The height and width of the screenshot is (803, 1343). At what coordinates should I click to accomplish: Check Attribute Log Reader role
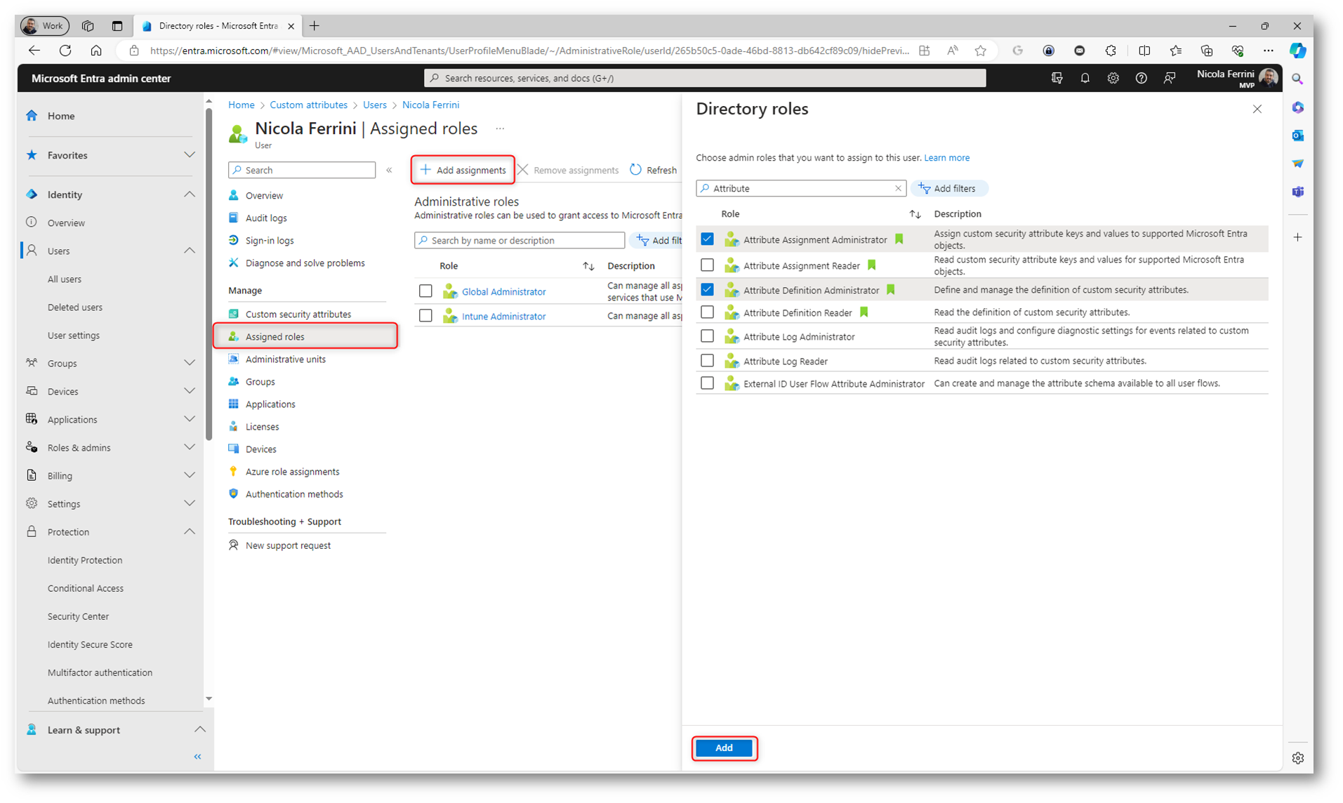pyautogui.click(x=707, y=361)
